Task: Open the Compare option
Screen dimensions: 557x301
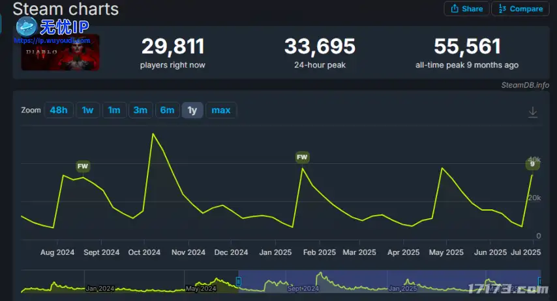Action: [520, 8]
